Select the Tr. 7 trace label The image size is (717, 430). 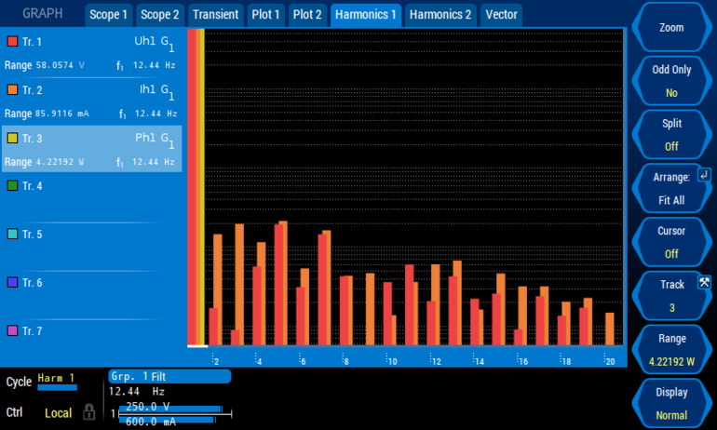(x=32, y=330)
